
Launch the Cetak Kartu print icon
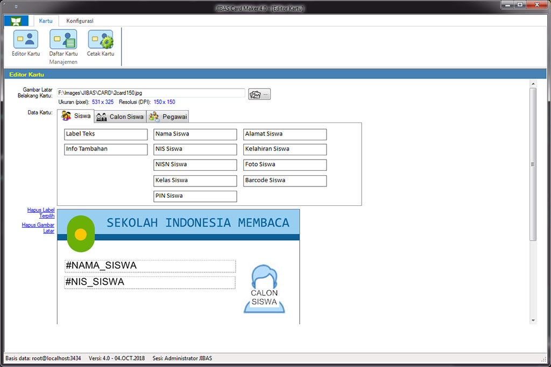tap(101, 43)
